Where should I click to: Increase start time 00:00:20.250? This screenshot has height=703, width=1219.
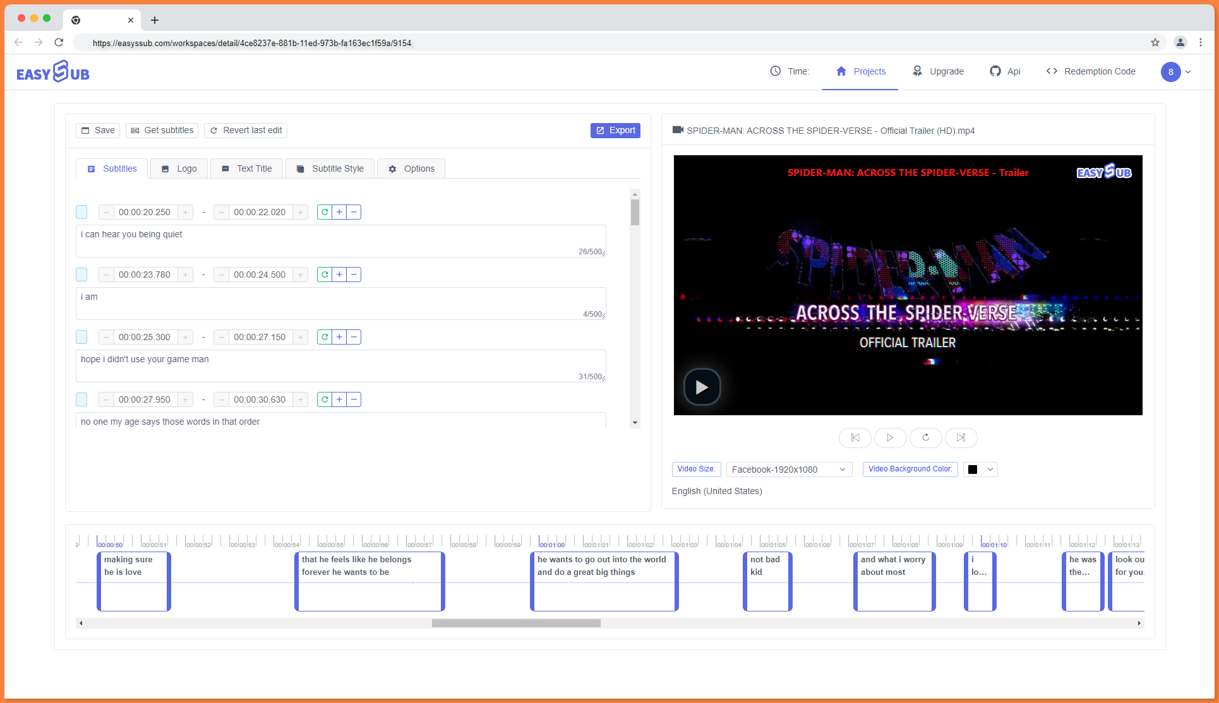[x=185, y=212]
